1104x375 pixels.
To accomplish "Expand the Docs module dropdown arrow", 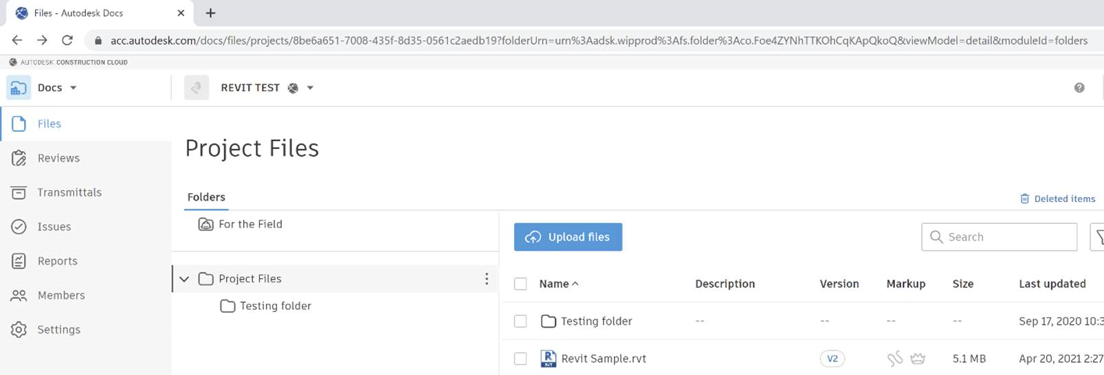I will (74, 88).
